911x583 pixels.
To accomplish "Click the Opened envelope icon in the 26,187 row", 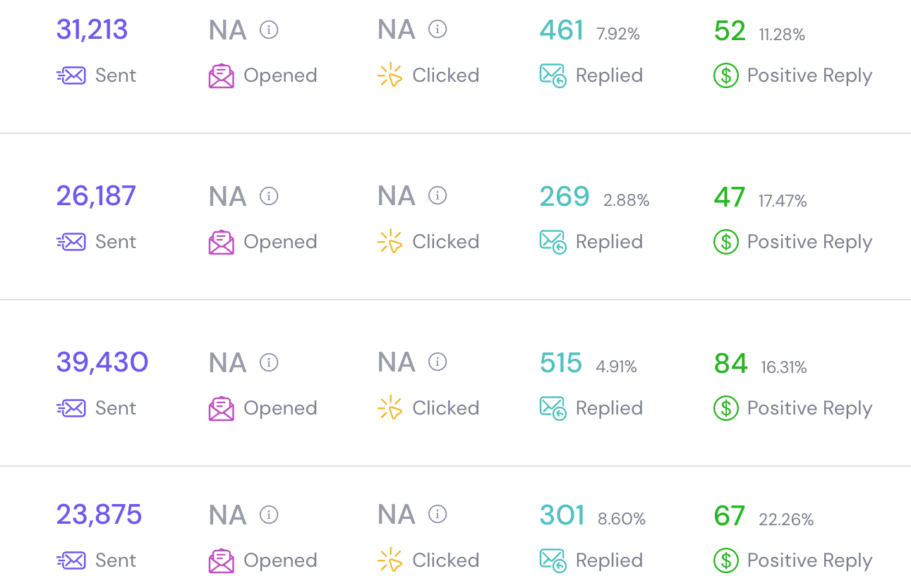I will point(222,242).
